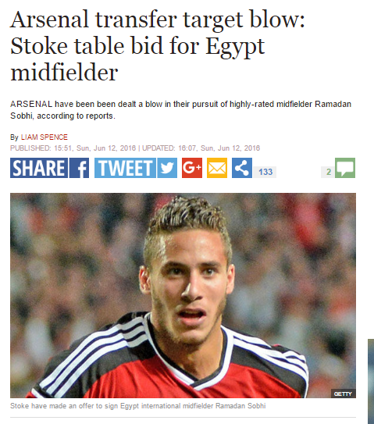
Task: Click the 133 share count
Action: pos(265,172)
